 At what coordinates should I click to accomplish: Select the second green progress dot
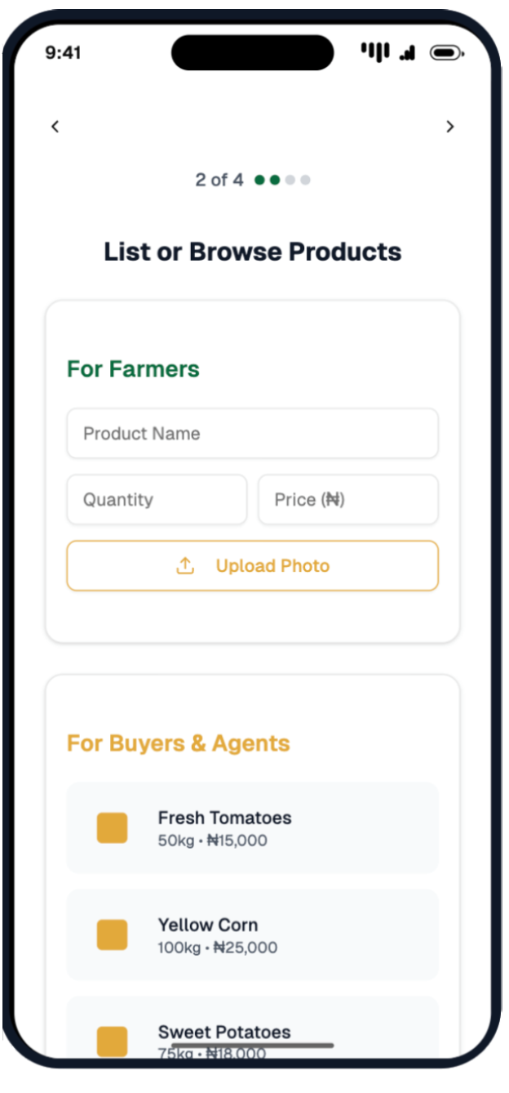[x=275, y=180]
